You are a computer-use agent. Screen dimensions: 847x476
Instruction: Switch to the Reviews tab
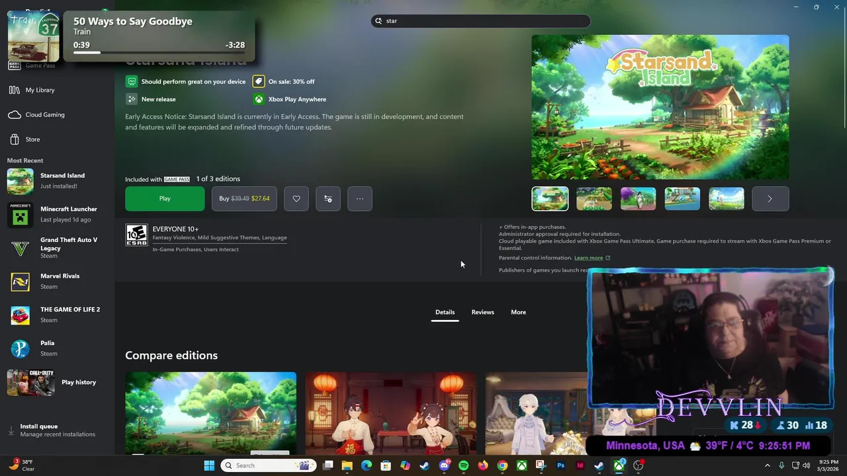coord(482,312)
